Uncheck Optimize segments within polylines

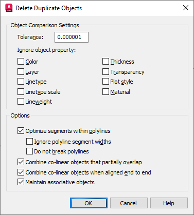(21, 131)
